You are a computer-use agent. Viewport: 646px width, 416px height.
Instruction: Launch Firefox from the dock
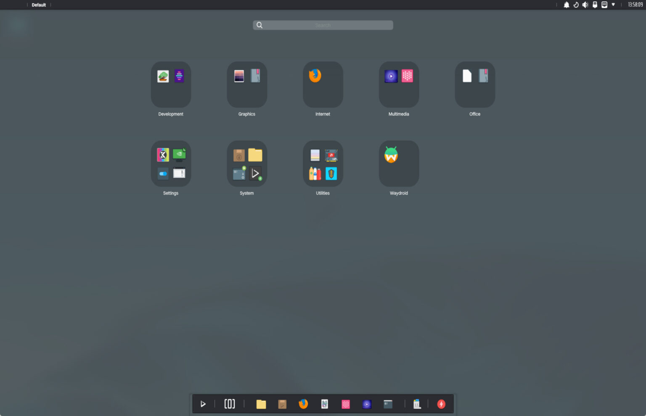tap(303, 404)
